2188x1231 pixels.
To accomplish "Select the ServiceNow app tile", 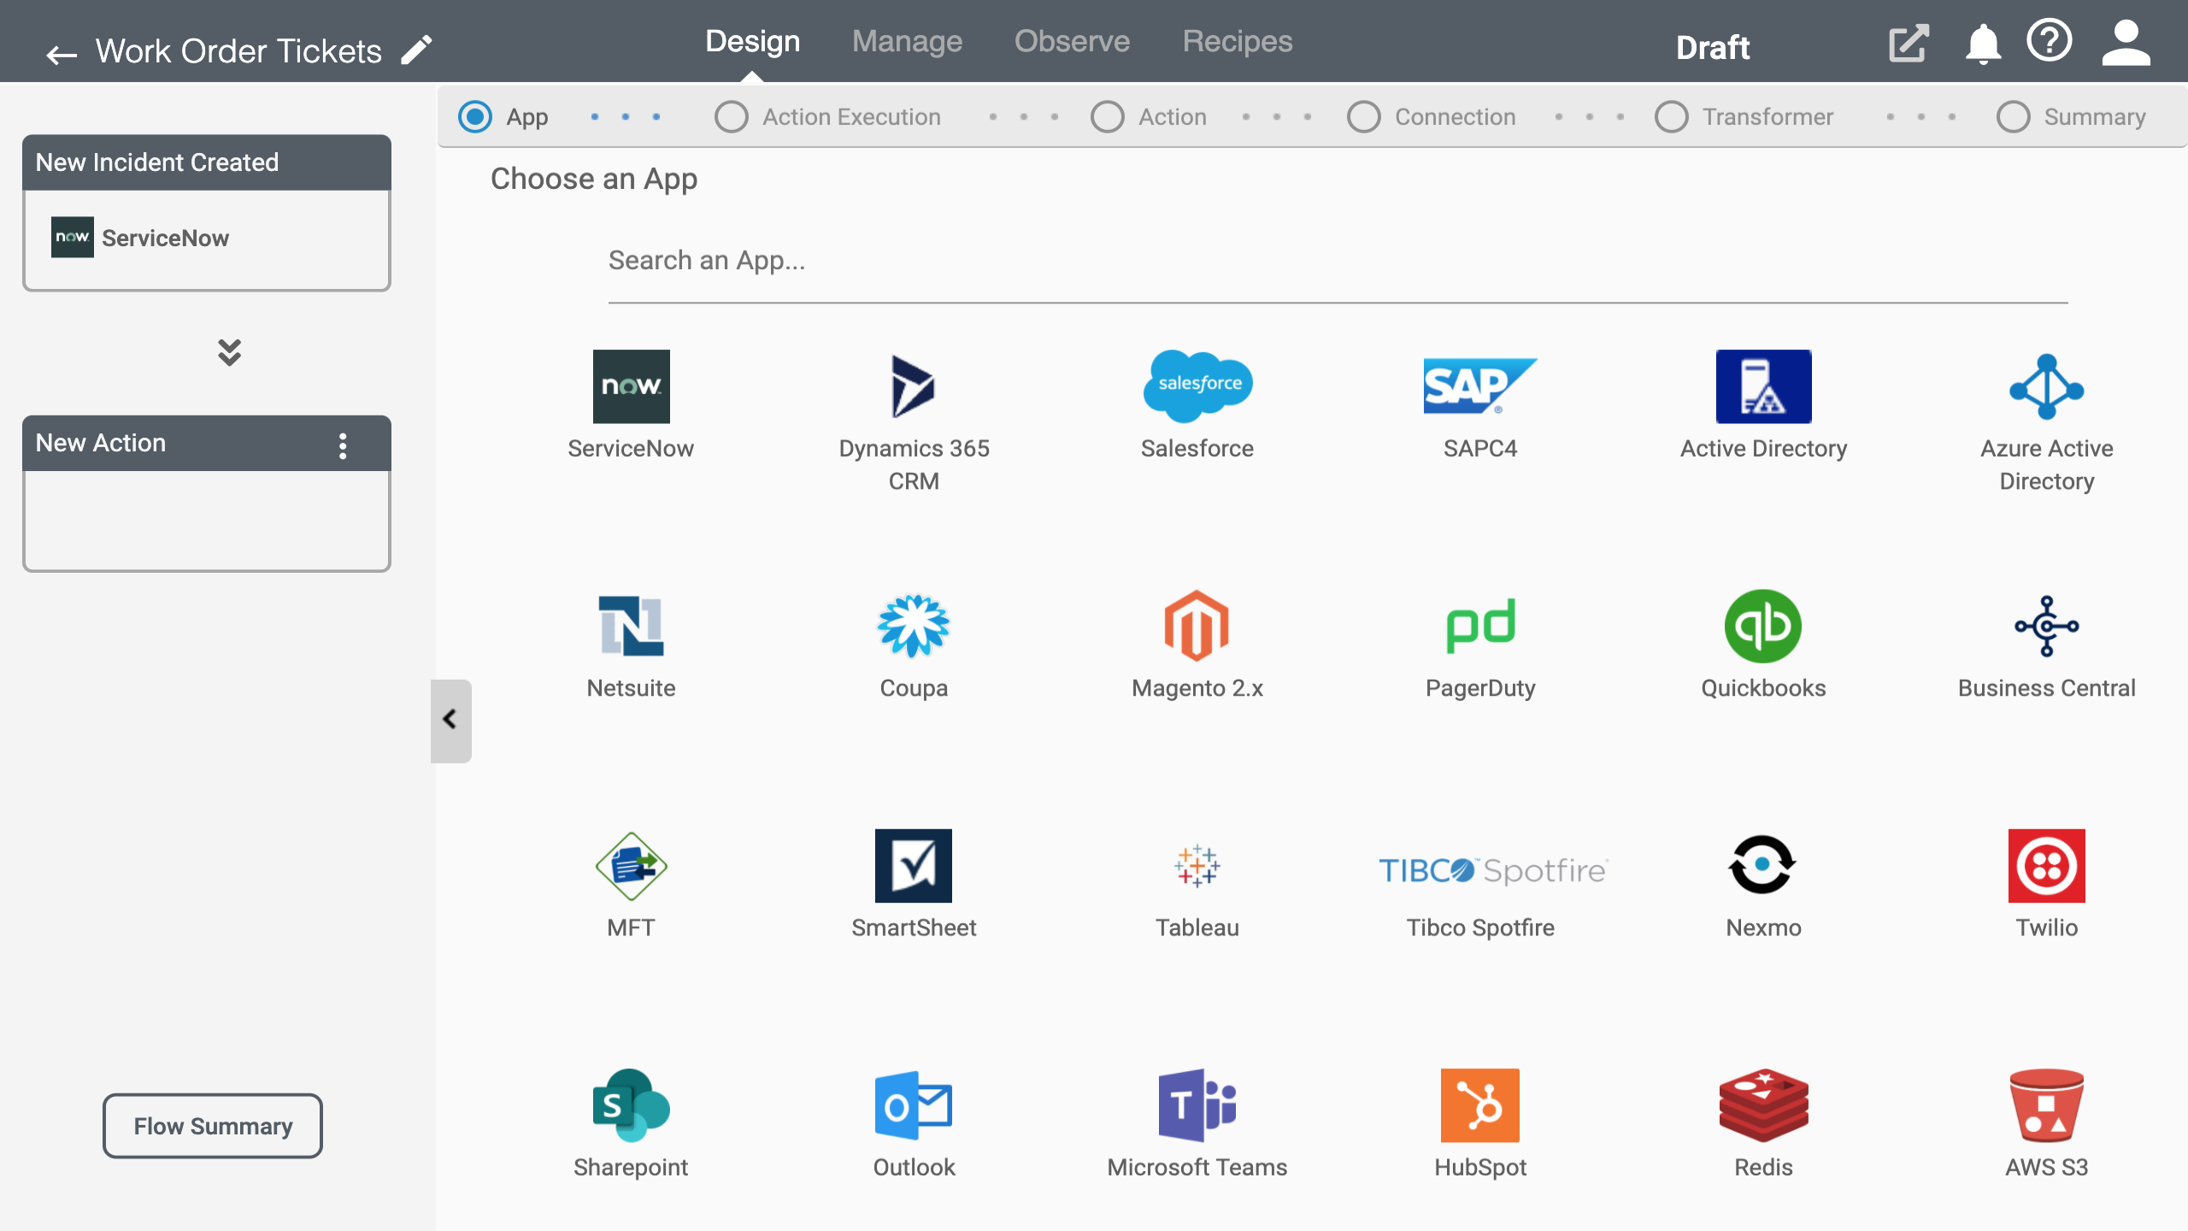I will [x=631, y=406].
